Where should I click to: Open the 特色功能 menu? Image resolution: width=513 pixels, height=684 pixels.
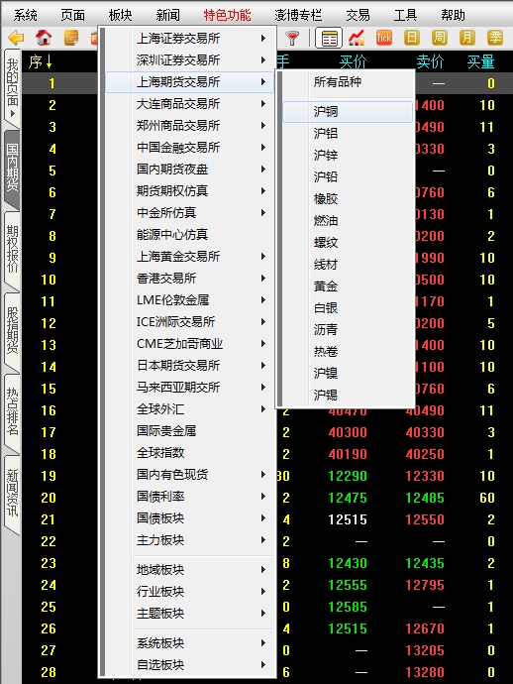227,15
